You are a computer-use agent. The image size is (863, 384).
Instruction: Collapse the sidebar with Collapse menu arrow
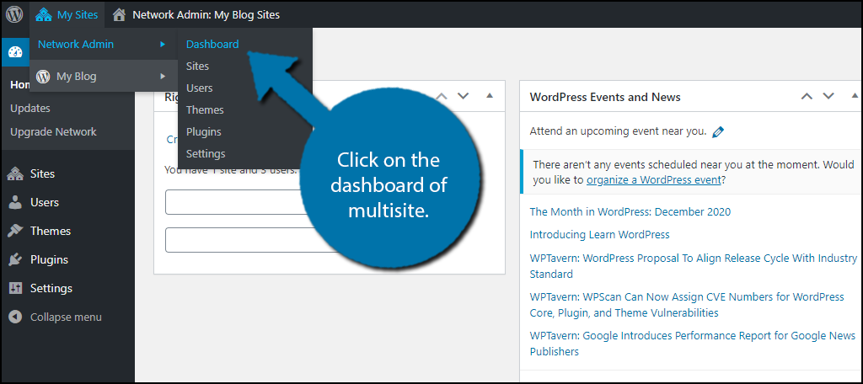15,317
